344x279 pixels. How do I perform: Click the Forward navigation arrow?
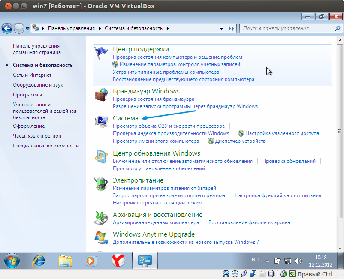point(19,28)
